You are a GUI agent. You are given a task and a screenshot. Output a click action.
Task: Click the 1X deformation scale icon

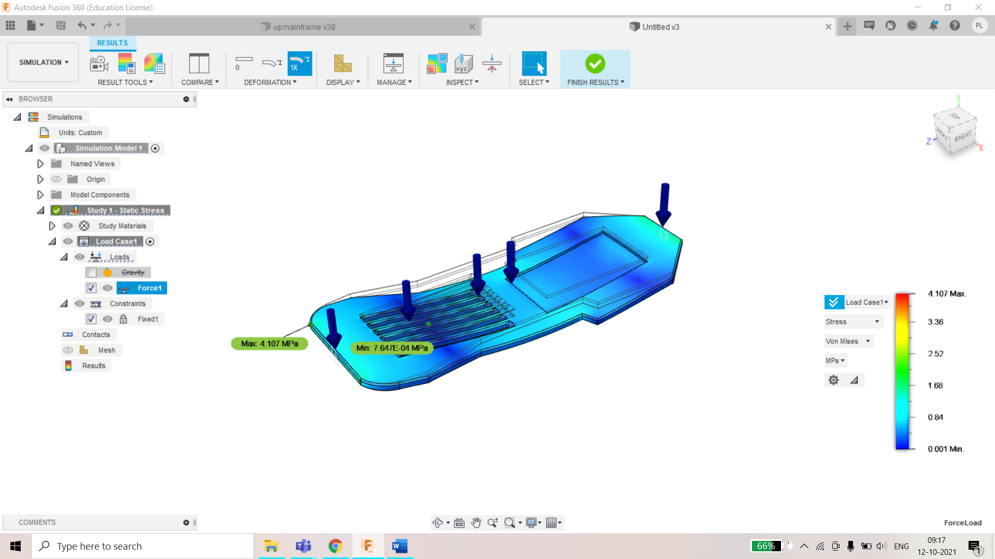(x=300, y=63)
